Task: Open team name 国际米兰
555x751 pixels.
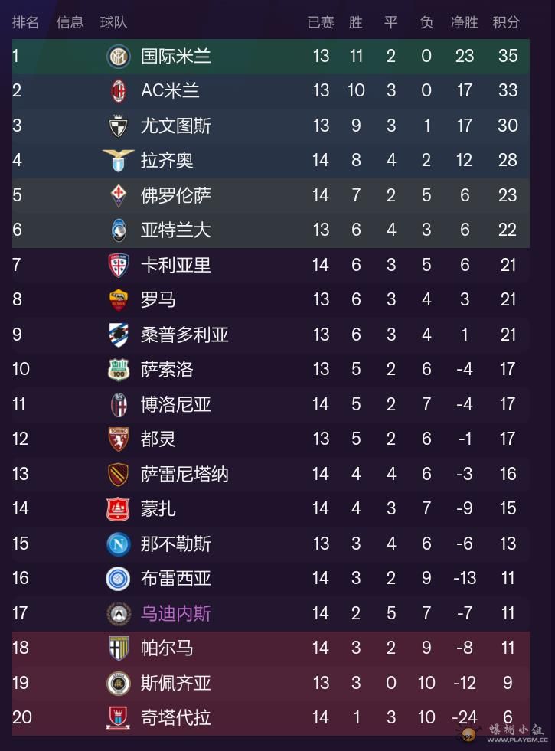Action: pos(175,56)
